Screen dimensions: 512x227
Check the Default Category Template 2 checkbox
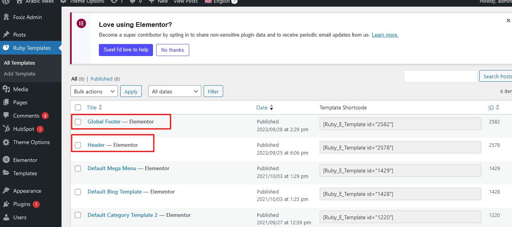click(x=78, y=215)
